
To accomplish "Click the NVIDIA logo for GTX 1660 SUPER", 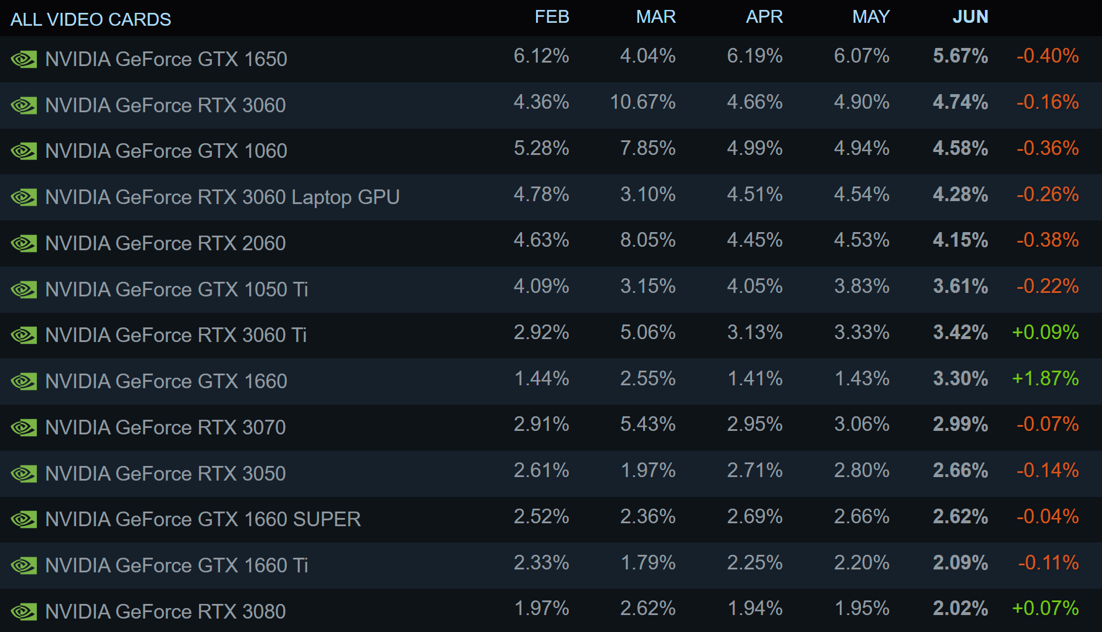I will tap(24, 519).
